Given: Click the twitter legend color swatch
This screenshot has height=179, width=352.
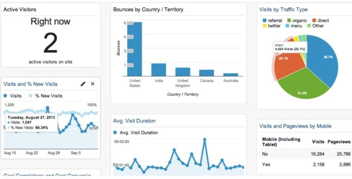Looking at the screenshot, I should [264, 26].
